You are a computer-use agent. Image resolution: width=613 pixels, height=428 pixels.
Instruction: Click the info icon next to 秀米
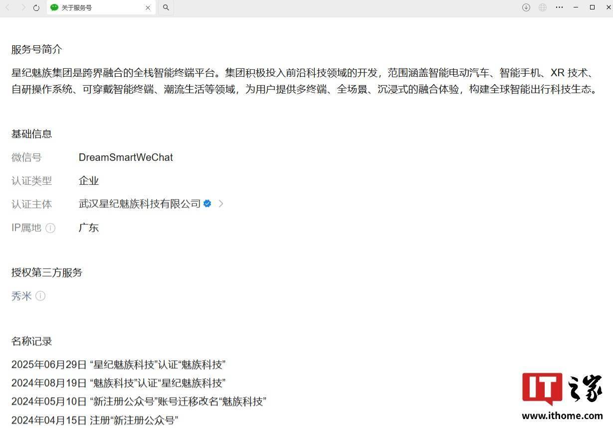pos(40,296)
